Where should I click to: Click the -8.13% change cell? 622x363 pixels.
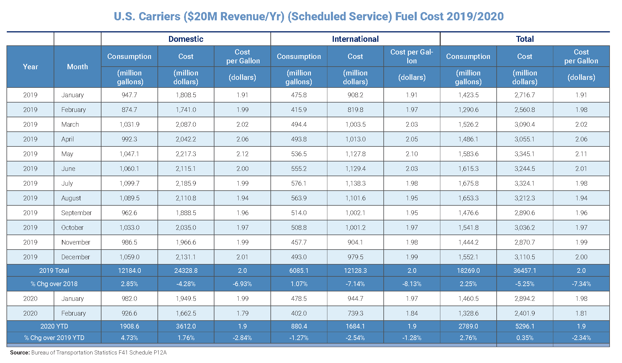click(x=412, y=284)
